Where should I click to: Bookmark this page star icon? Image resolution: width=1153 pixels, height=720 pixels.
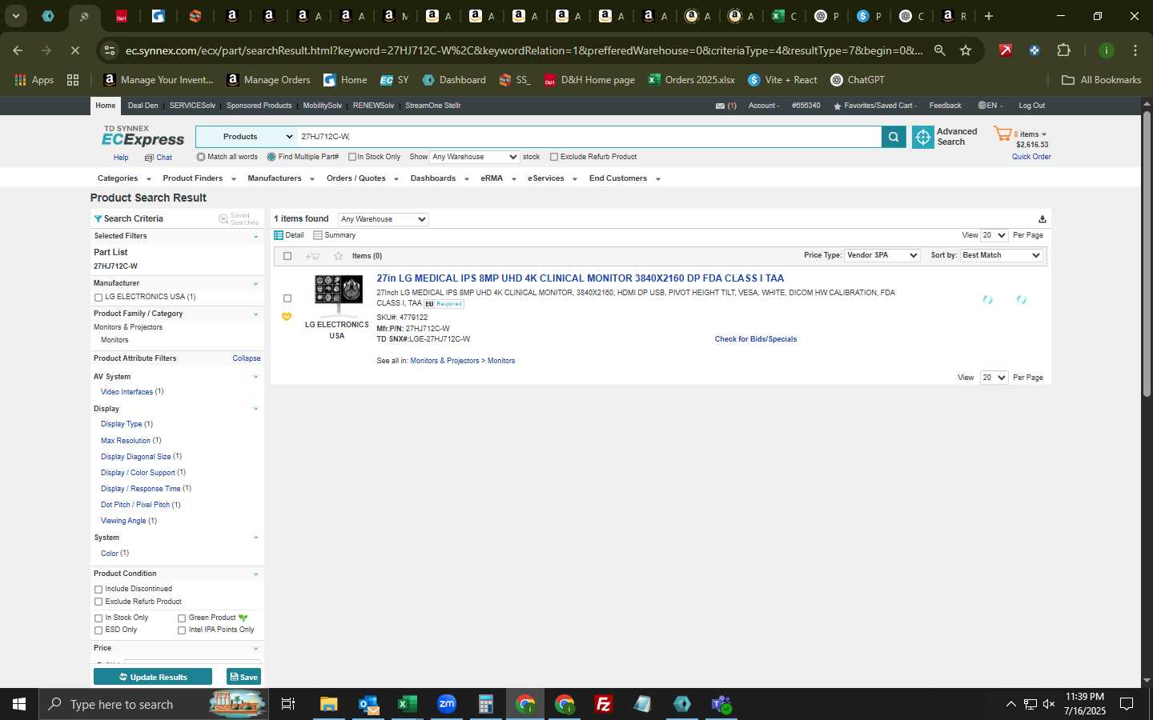pyautogui.click(x=966, y=50)
